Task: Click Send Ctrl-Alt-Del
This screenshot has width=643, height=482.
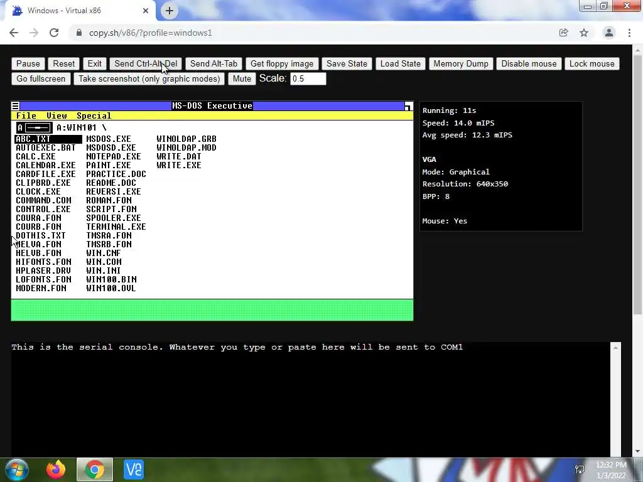Action: pyautogui.click(x=146, y=63)
